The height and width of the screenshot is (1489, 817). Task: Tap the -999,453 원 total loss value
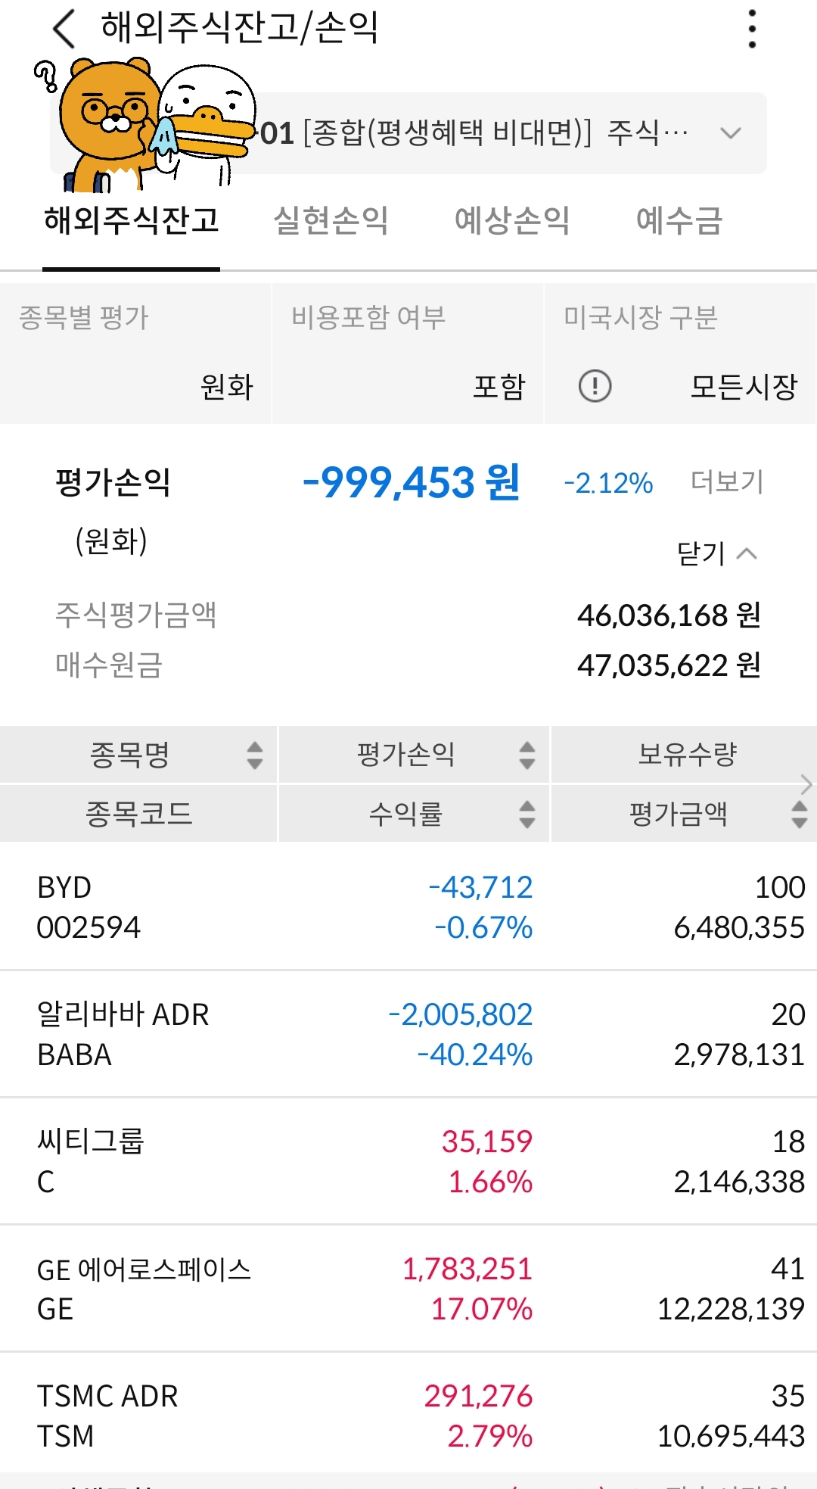[x=411, y=482]
